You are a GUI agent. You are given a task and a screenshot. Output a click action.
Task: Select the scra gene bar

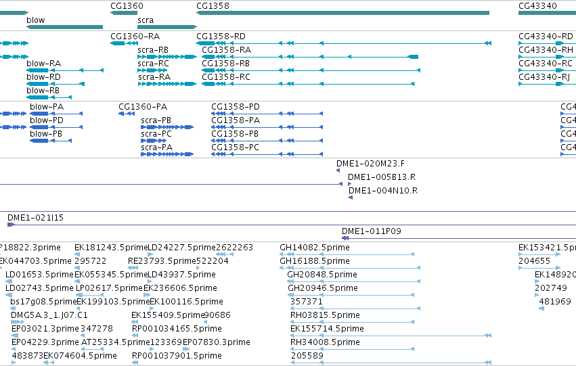167,27
